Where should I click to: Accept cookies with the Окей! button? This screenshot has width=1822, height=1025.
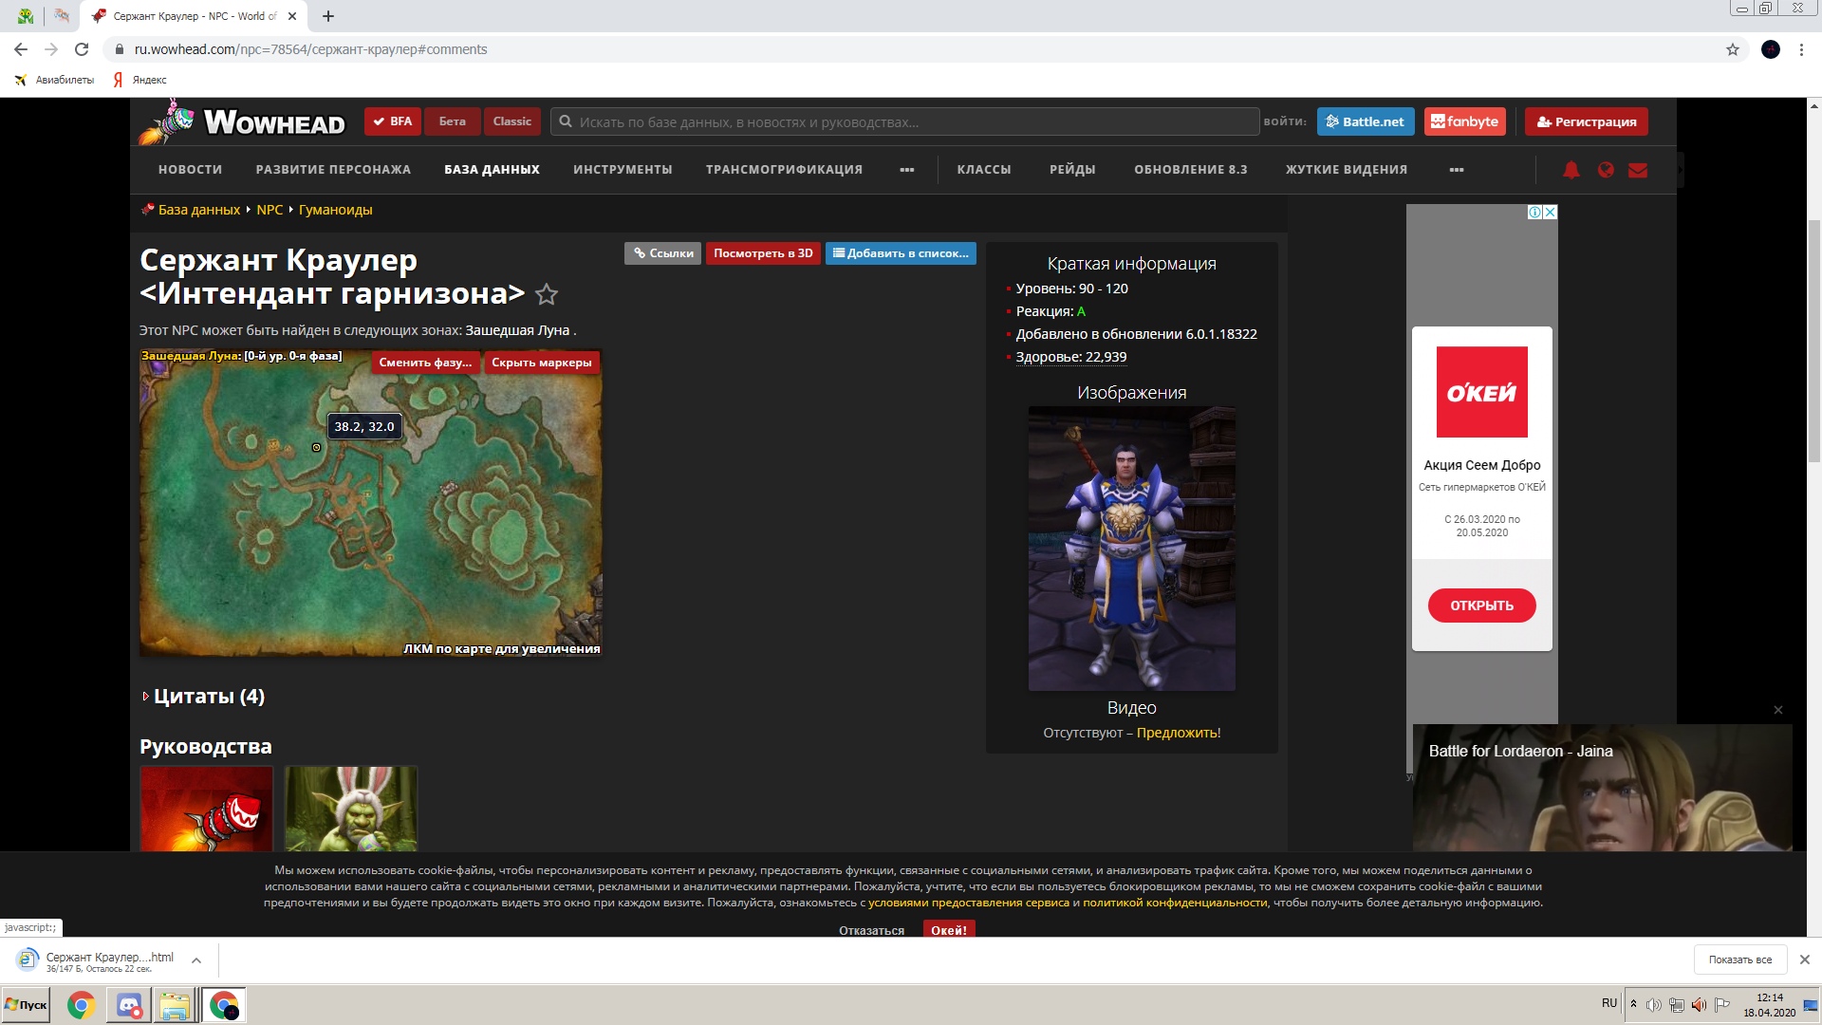948,930
